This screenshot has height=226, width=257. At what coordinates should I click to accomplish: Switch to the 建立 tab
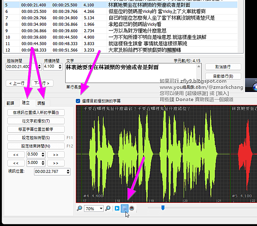coord(26,103)
